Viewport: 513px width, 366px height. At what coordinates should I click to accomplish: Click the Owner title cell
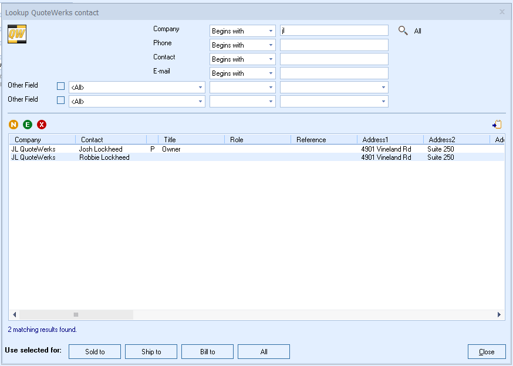pyautogui.click(x=171, y=149)
